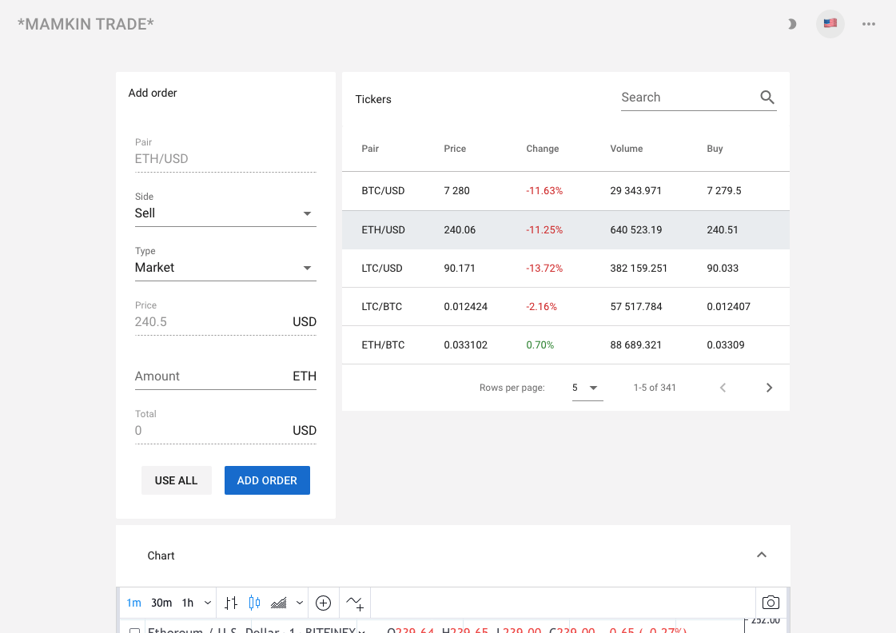Click the Total field
This screenshot has height=633, width=896.
coord(225,431)
